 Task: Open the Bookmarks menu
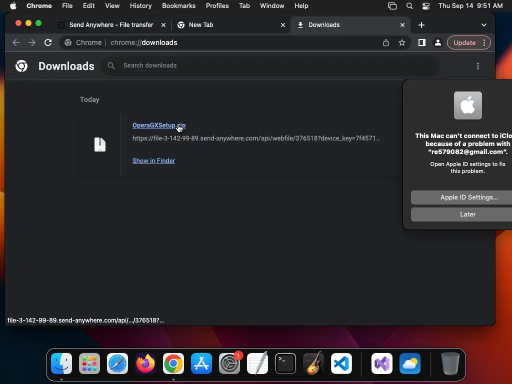(178, 6)
